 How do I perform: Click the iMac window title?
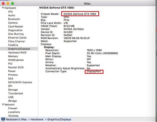(x=87, y=4)
